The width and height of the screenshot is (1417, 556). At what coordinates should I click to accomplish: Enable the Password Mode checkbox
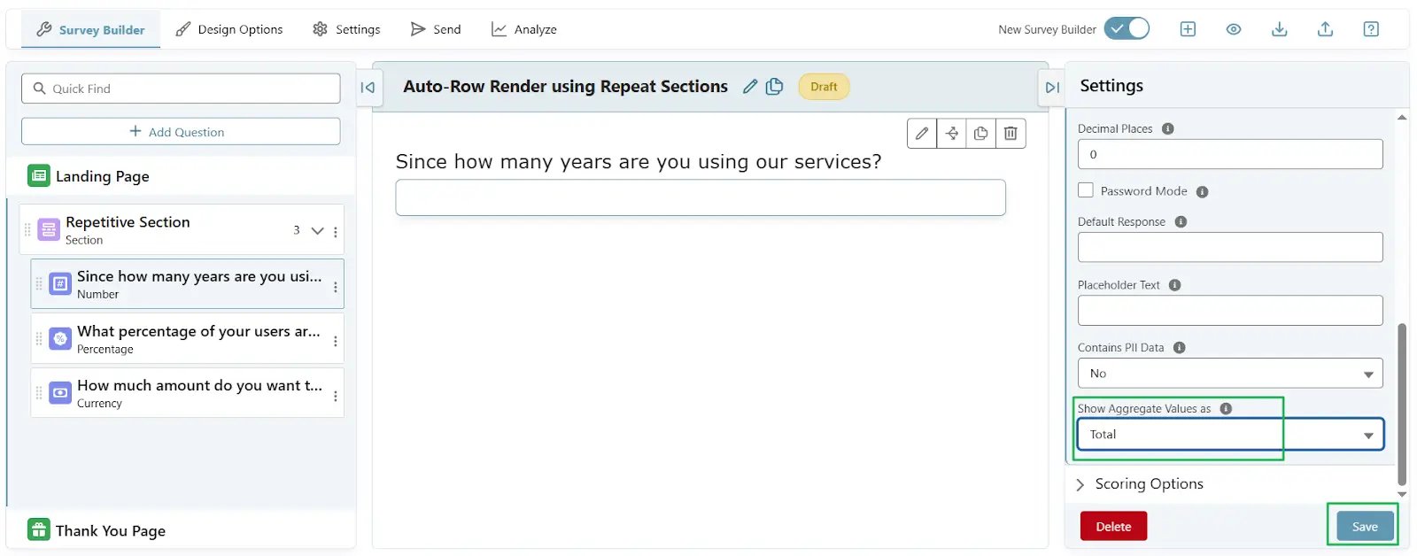click(x=1086, y=190)
